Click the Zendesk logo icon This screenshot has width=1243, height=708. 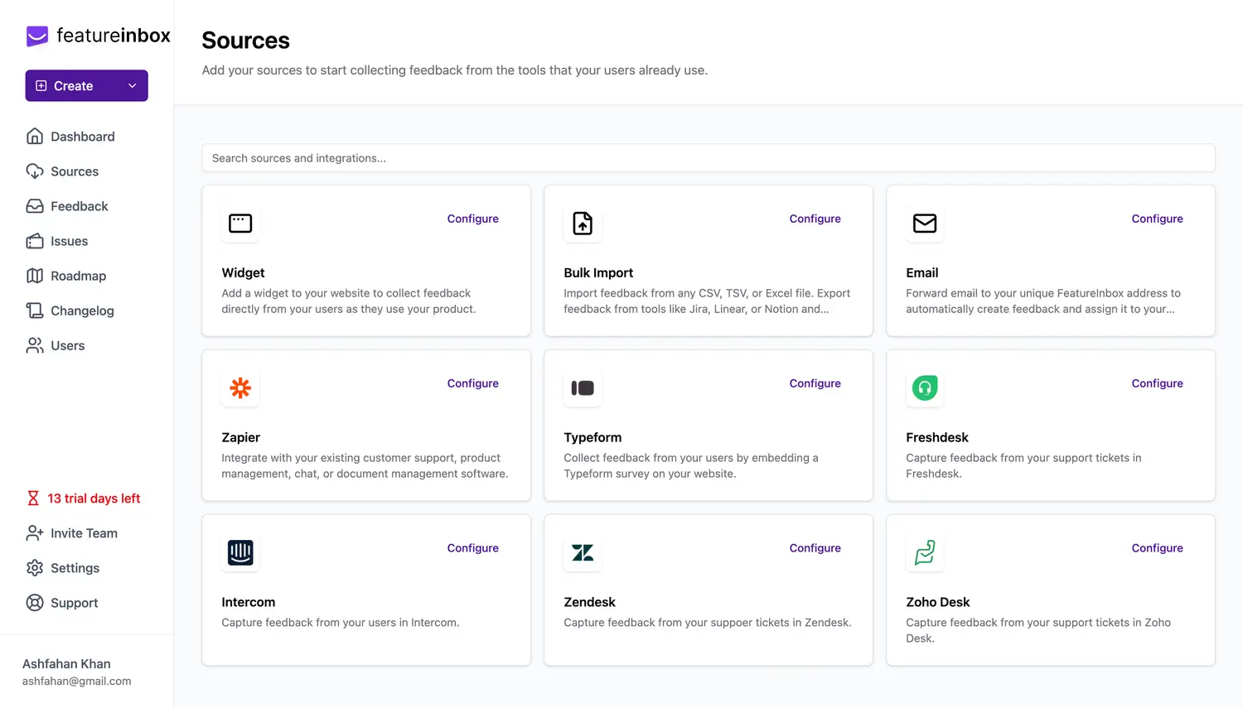click(583, 552)
